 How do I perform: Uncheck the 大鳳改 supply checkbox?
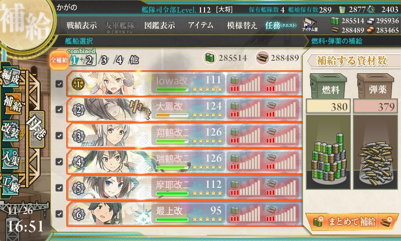[x=59, y=109]
